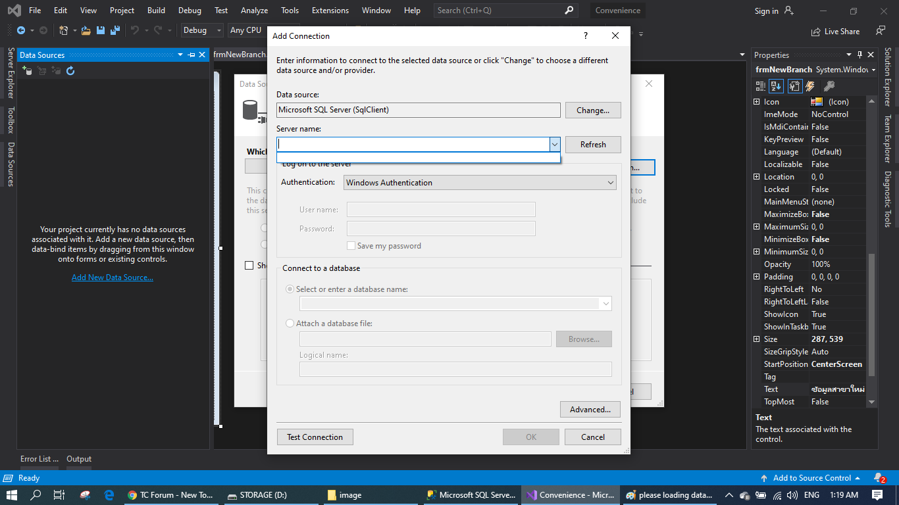The image size is (899, 505).
Task: Click into the Server name input field
Action: tap(413, 145)
